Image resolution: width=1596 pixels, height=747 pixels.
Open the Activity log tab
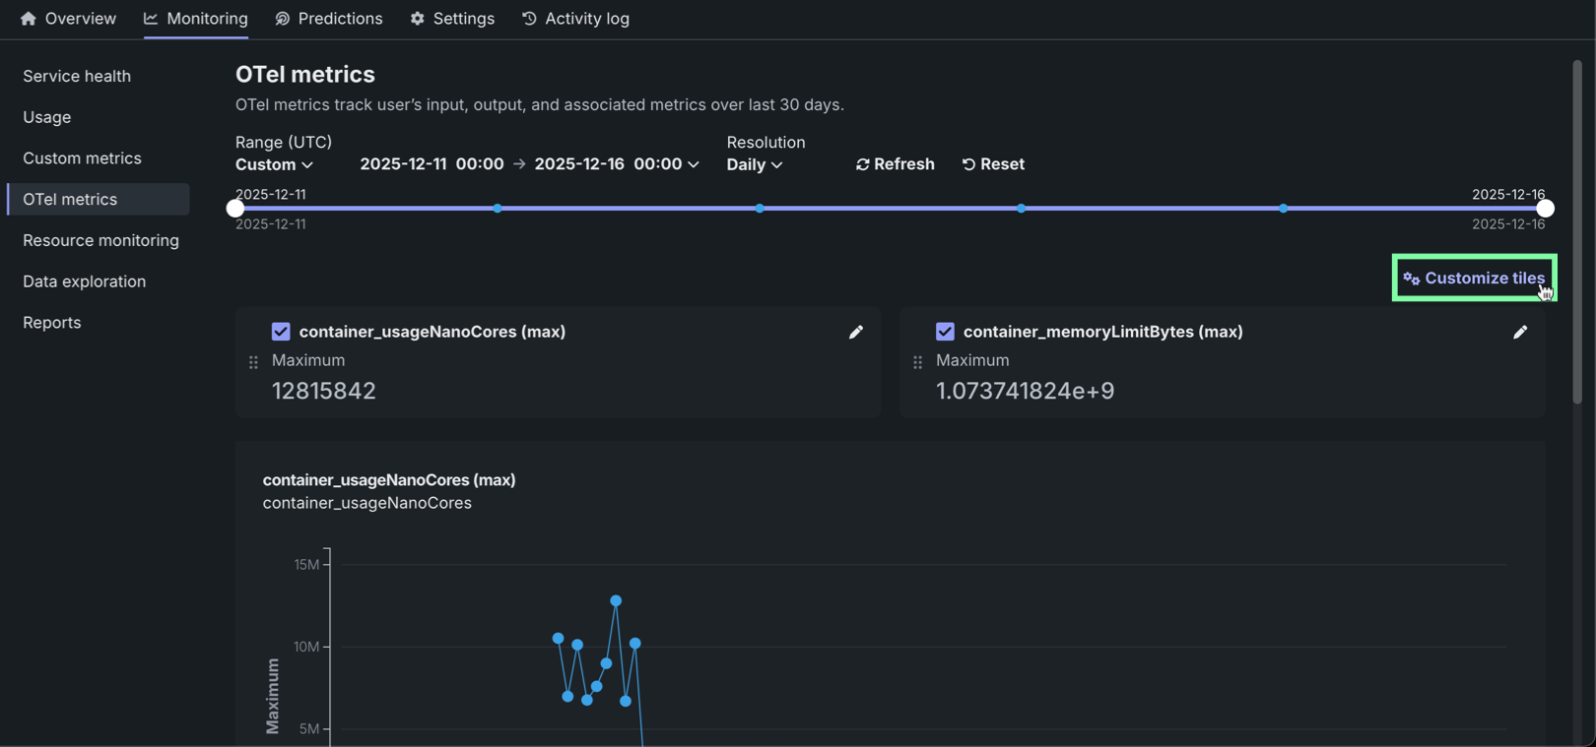pyautogui.click(x=575, y=19)
